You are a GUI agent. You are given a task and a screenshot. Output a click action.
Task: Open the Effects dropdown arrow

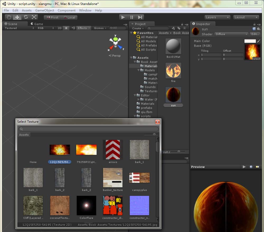[x=89, y=28]
